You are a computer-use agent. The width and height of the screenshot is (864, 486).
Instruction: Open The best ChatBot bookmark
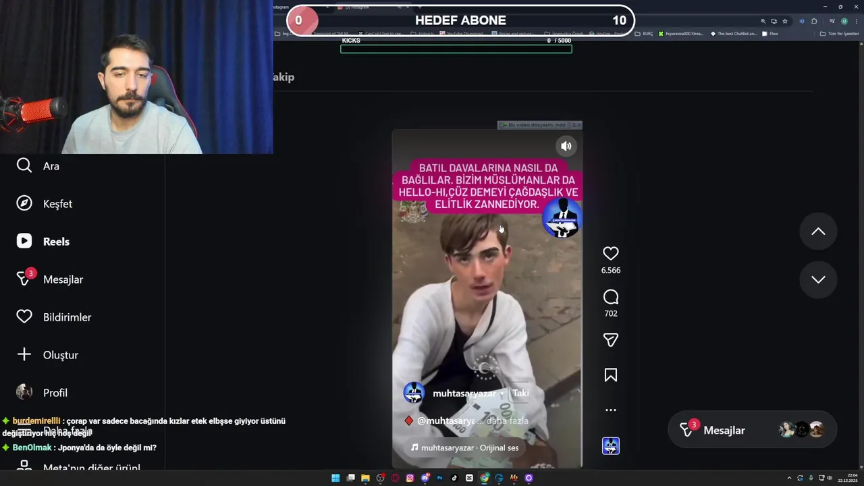(734, 34)
